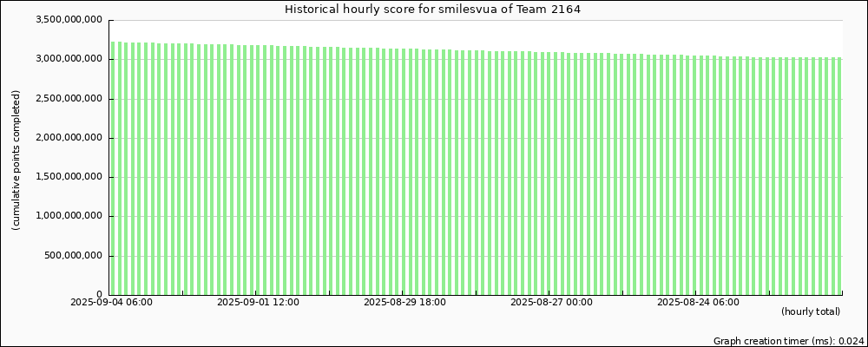Click the 2025-09-04 06:00 date label
This screenshot has height=347, width=868.
[x=111, y=302]
